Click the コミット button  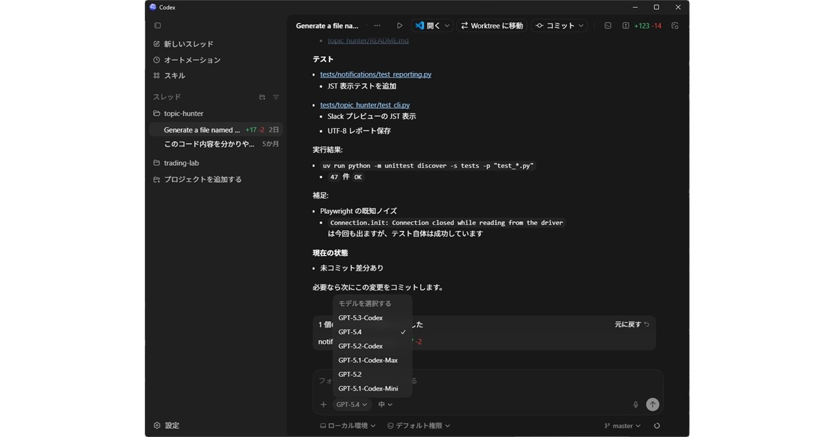555,25
